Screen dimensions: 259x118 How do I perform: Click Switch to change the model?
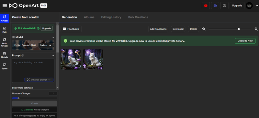pos(45,45)
